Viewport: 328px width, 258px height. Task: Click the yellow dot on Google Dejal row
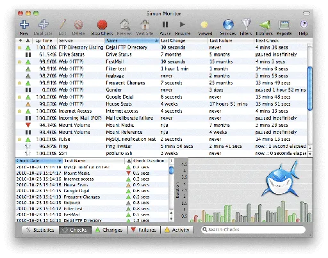pyautogui.click(x=20, y=97)
